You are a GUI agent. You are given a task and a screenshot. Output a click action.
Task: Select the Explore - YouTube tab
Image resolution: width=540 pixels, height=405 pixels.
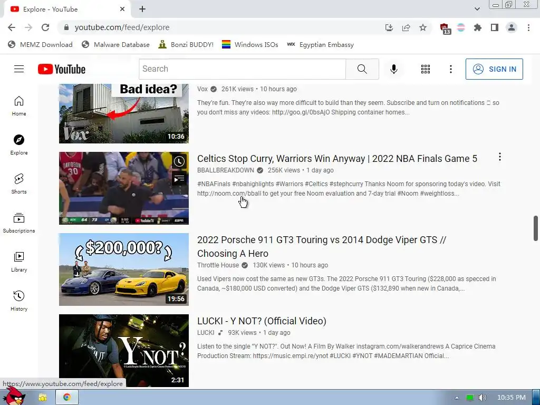click(x=67, y=9)
